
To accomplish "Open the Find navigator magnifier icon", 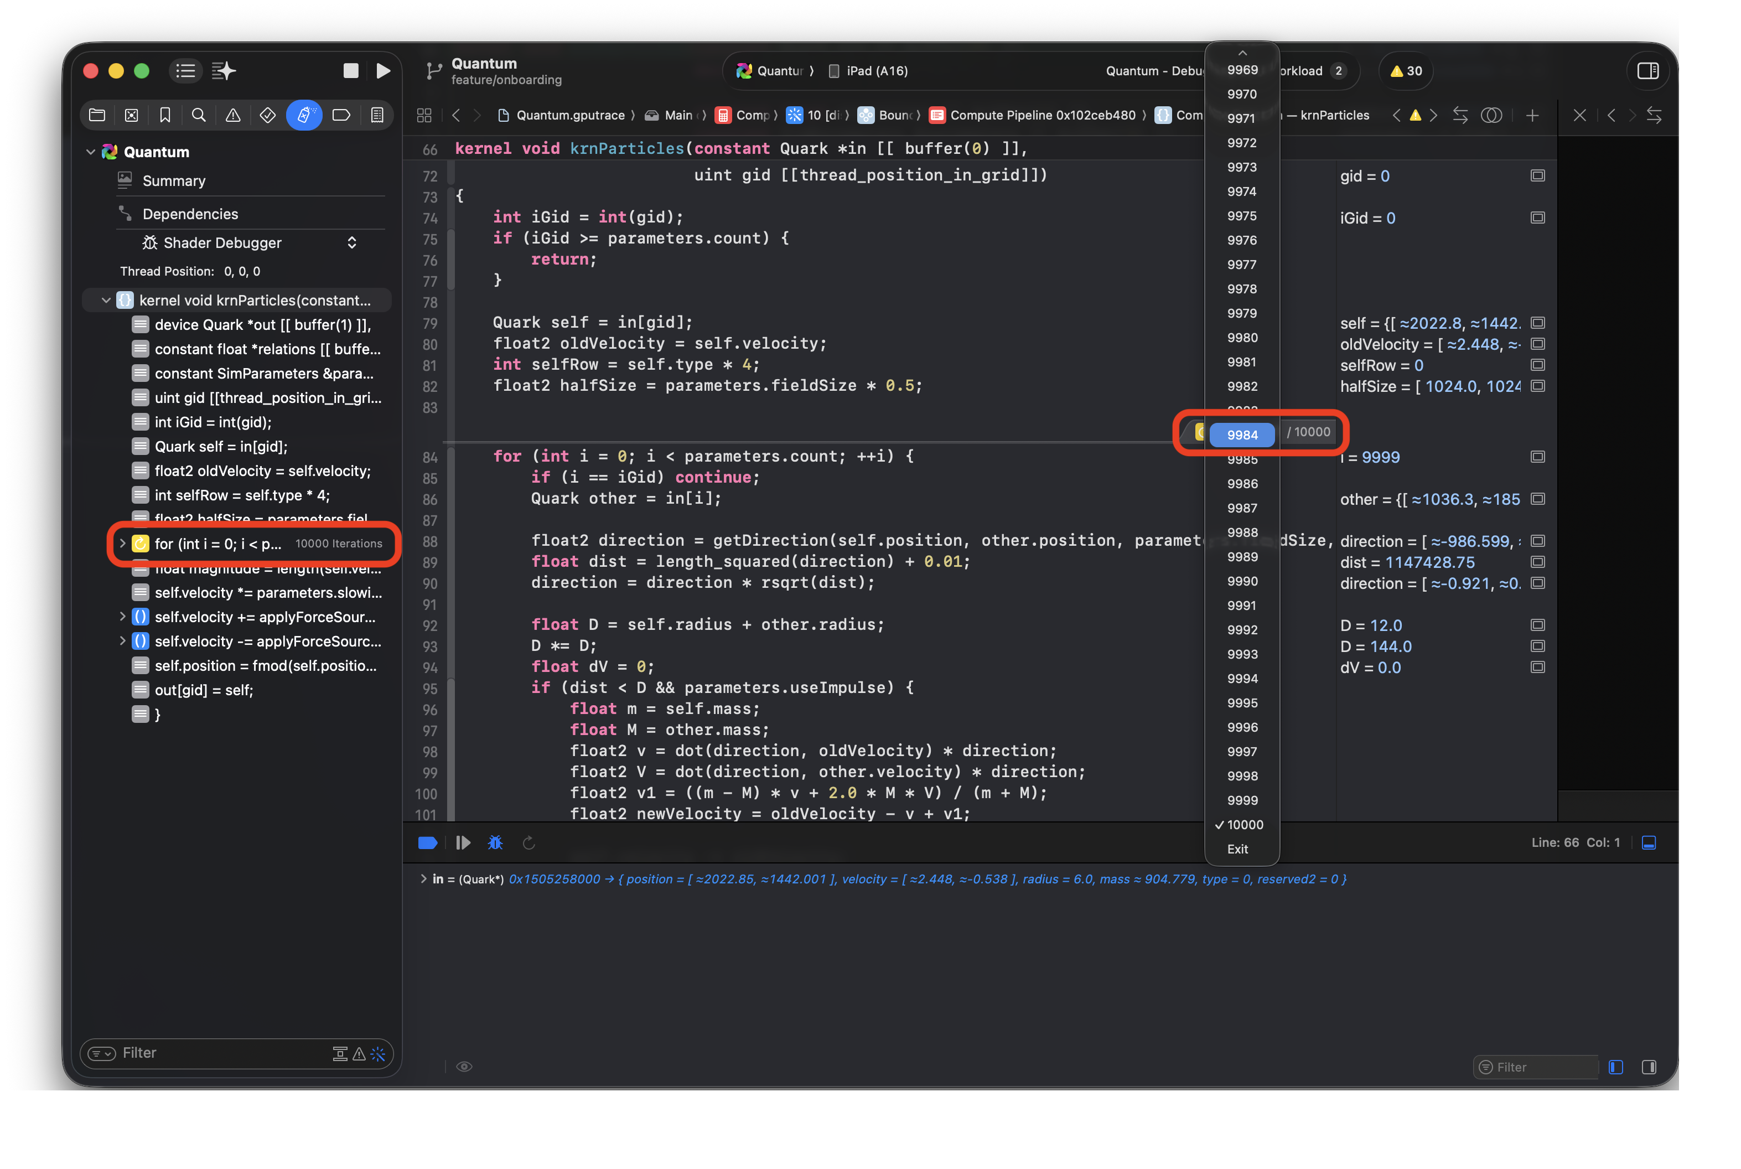I will click(198, 115).
